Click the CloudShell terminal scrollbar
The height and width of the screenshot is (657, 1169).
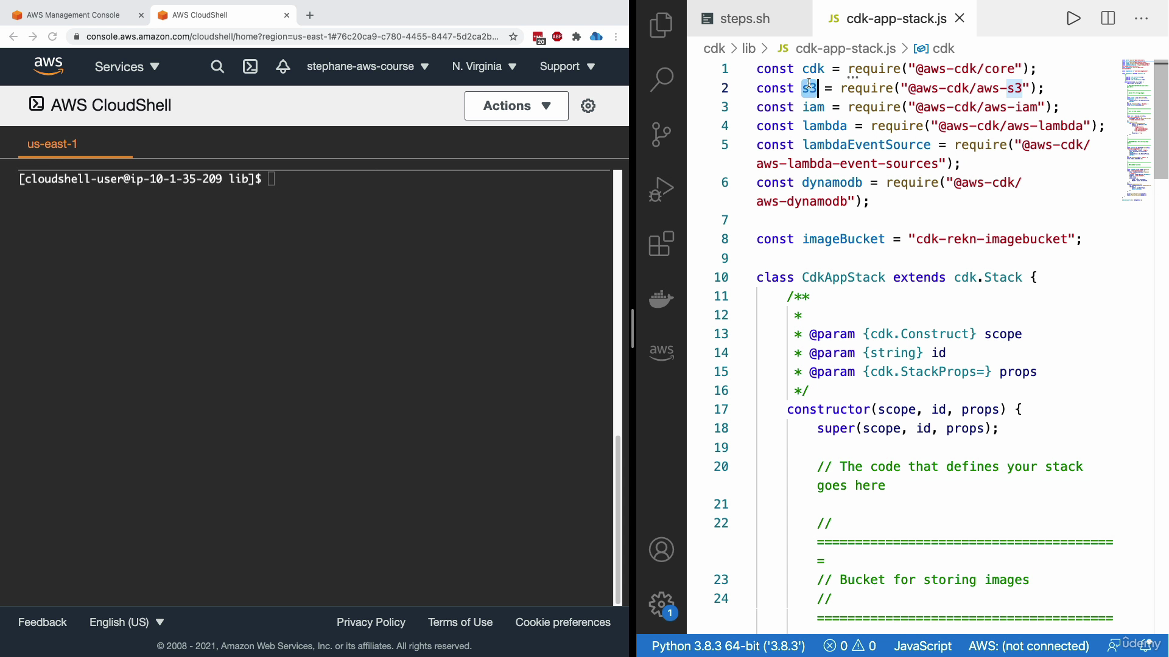coord(617,520)
